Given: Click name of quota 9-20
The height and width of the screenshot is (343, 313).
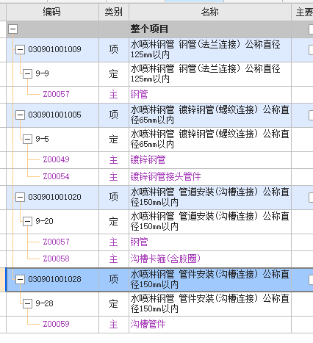Looking at the screenshot, I should (x=209, y=222).
